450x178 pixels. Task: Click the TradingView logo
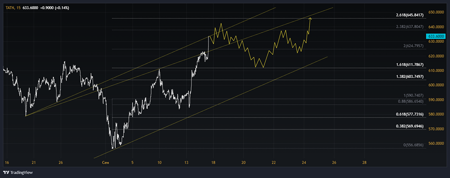pyautogui.click(x=18, y=173)
